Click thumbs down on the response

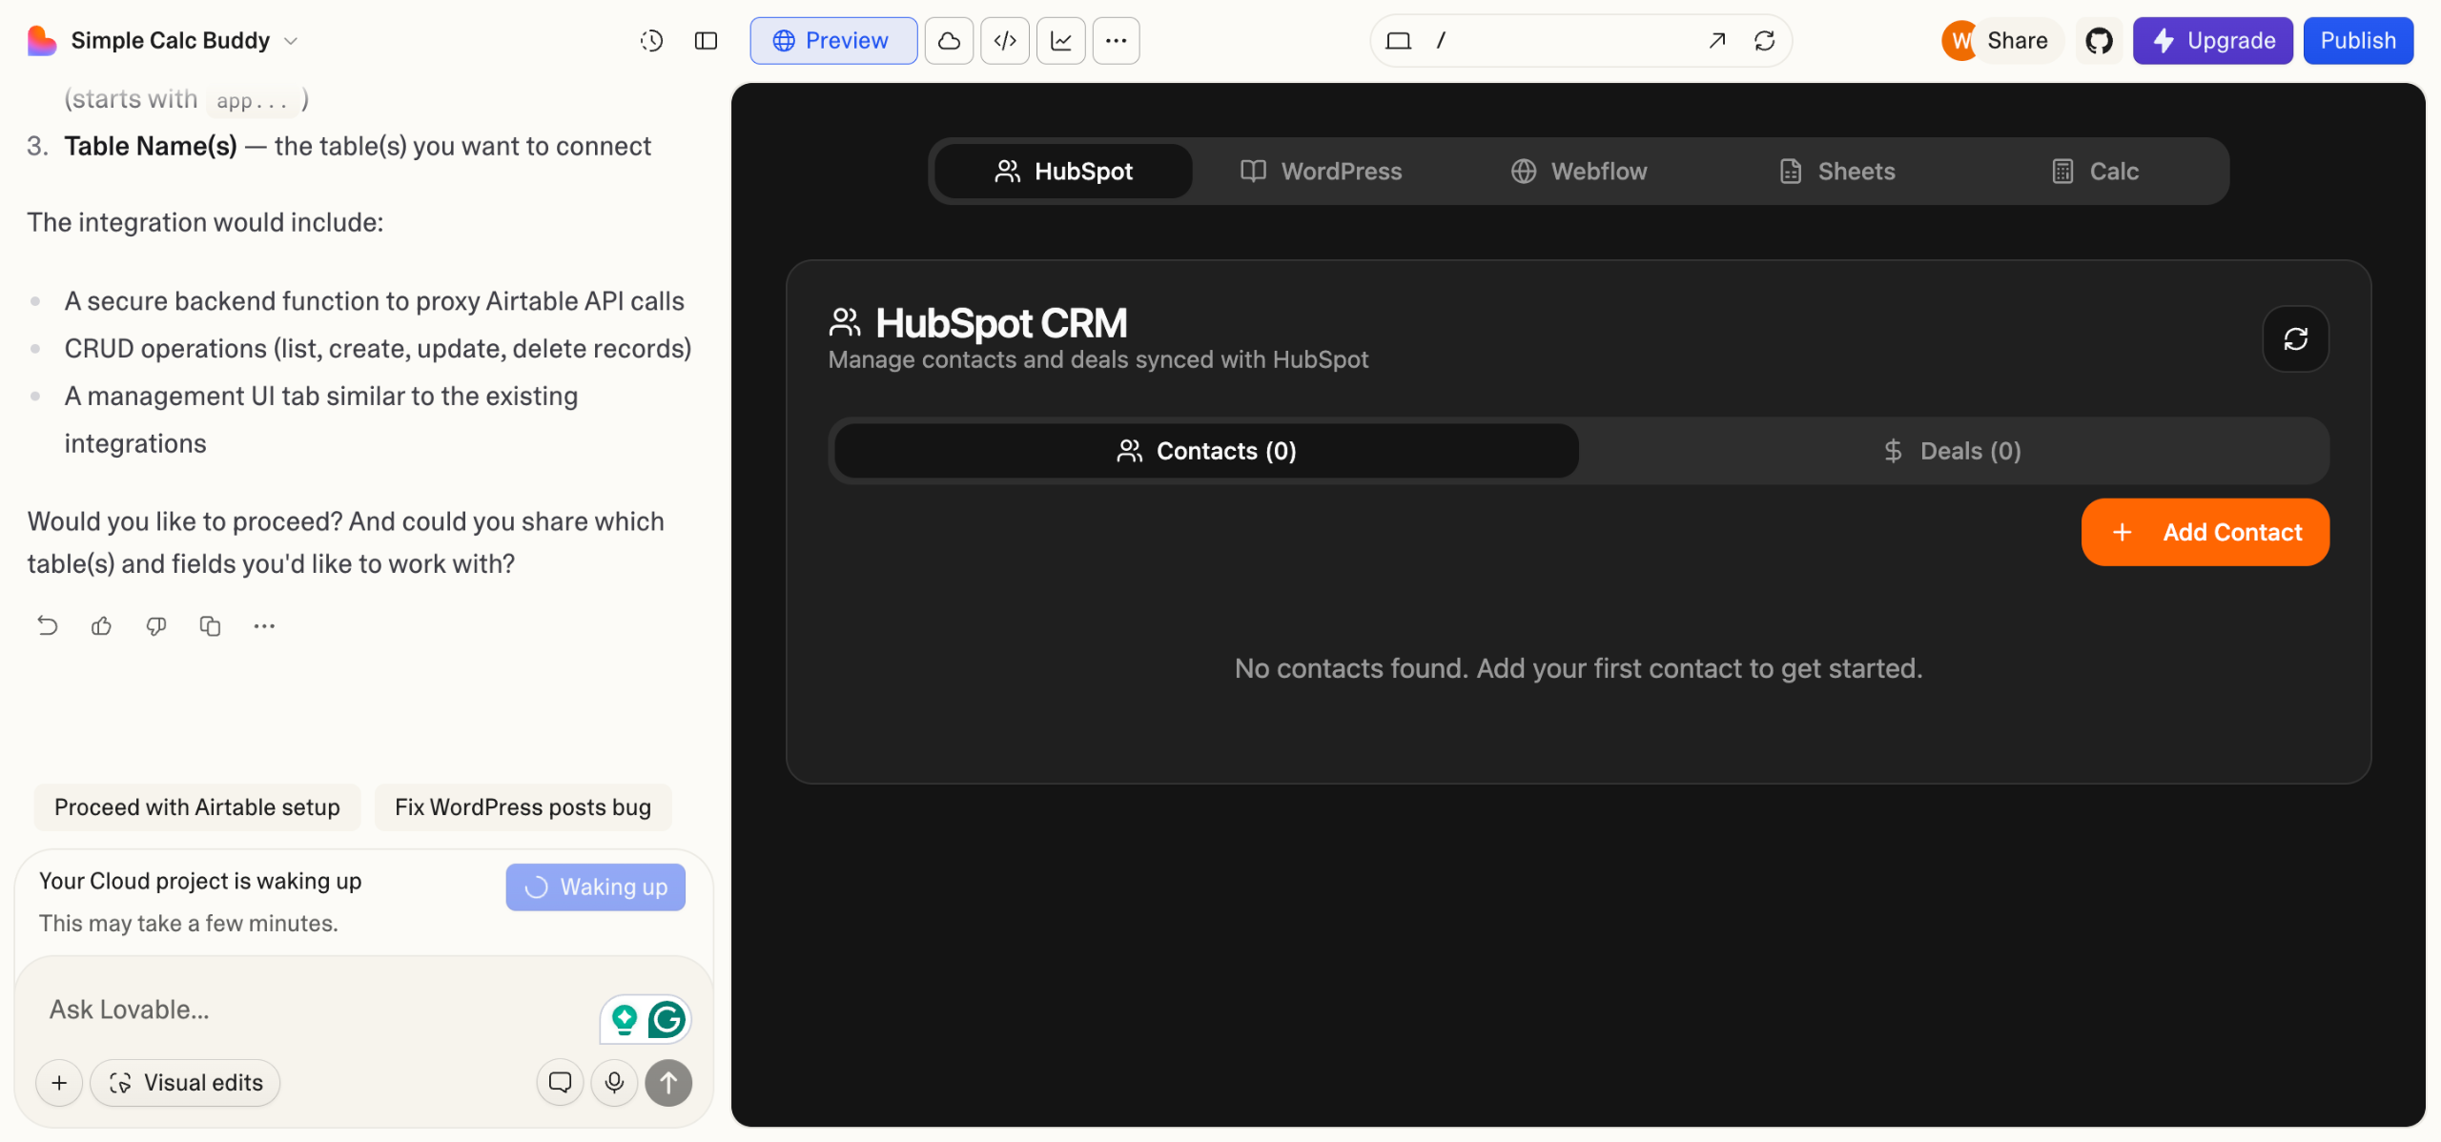click(155, 626)
